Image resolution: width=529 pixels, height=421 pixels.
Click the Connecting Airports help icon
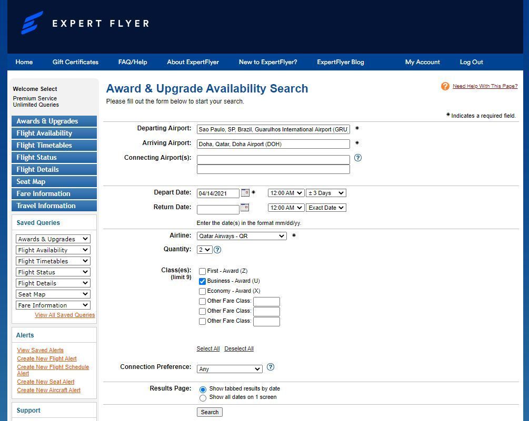click(357, 158)
